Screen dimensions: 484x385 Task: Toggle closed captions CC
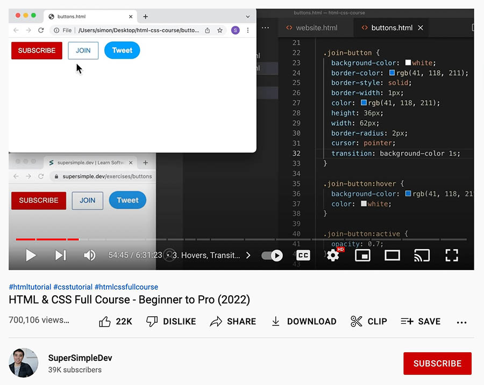pyautogui.click(x=303, y=255)
